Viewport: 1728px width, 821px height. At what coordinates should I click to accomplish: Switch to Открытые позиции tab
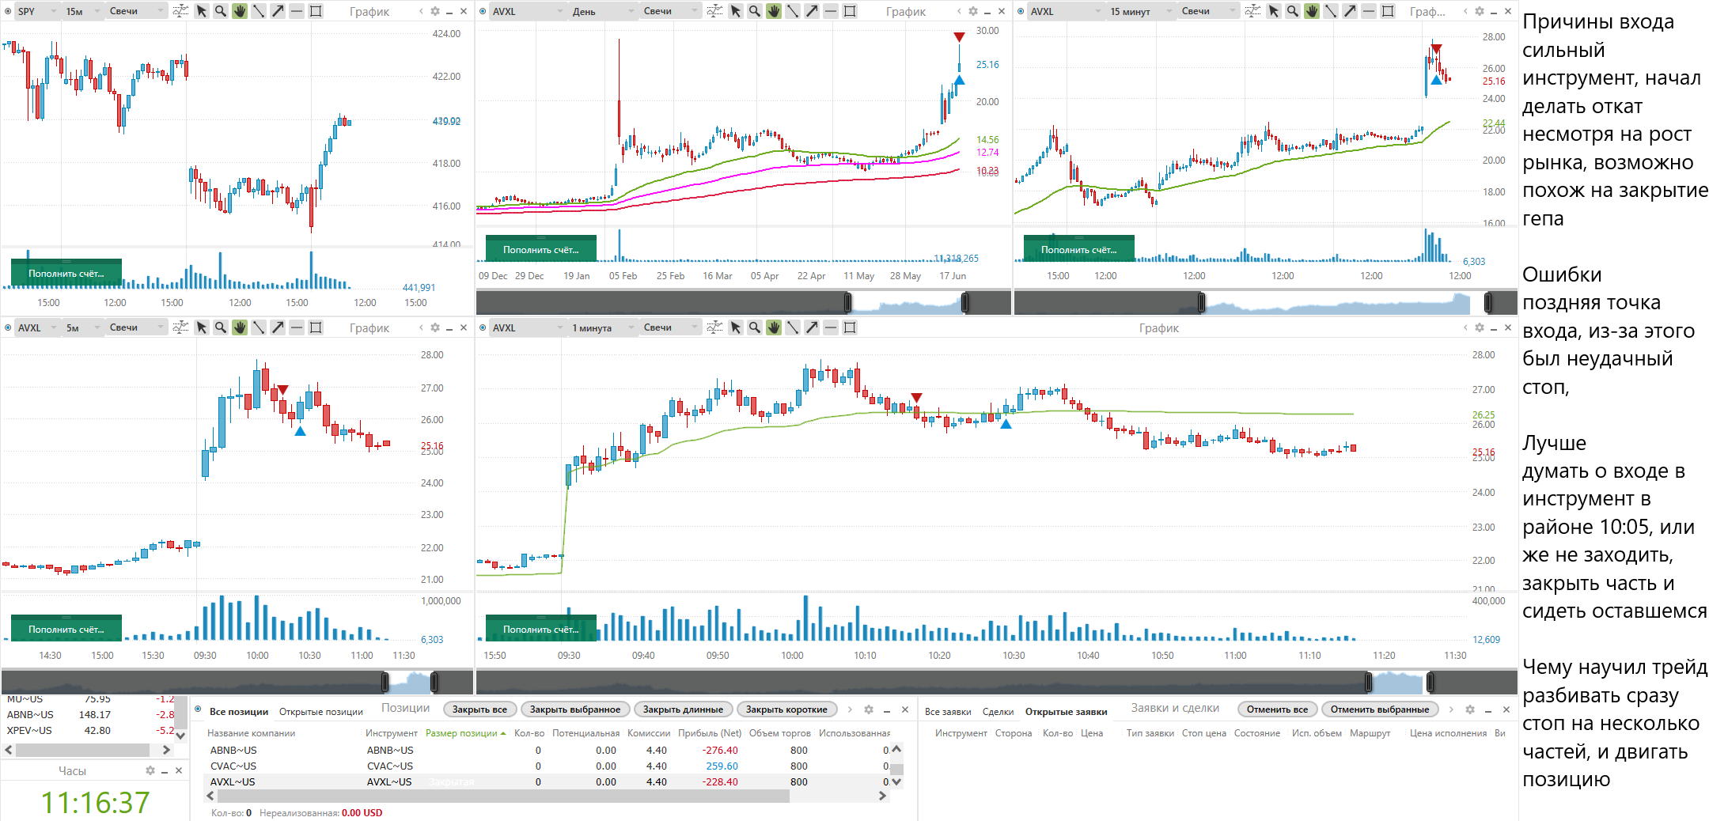(x=321, y=712)
